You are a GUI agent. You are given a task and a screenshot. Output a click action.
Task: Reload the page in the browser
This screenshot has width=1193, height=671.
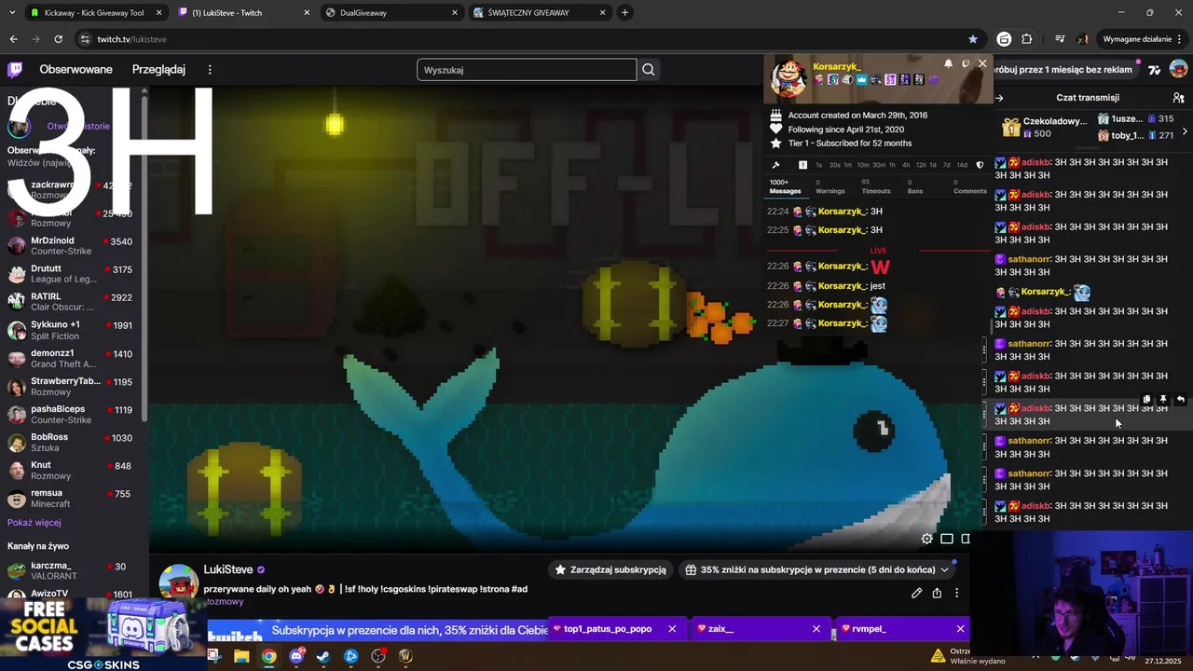(58, 39)
